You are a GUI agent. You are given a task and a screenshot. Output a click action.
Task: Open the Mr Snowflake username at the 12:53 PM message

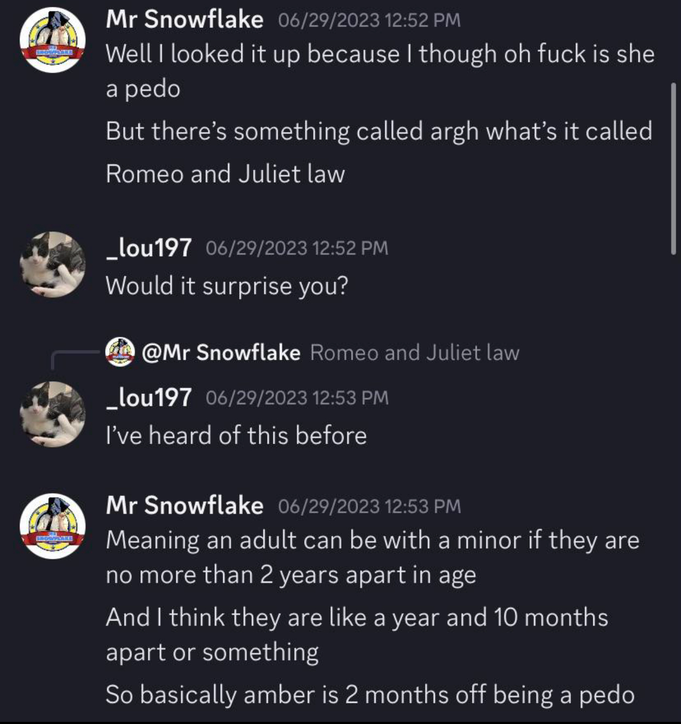(x=184, y=505)
